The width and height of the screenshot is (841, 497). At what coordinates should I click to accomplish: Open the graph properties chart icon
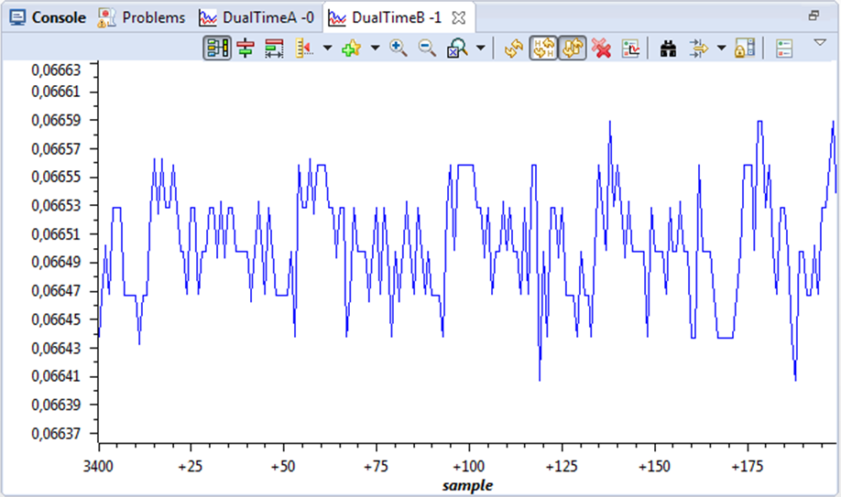pyautogui.click(x=630, y=49)
